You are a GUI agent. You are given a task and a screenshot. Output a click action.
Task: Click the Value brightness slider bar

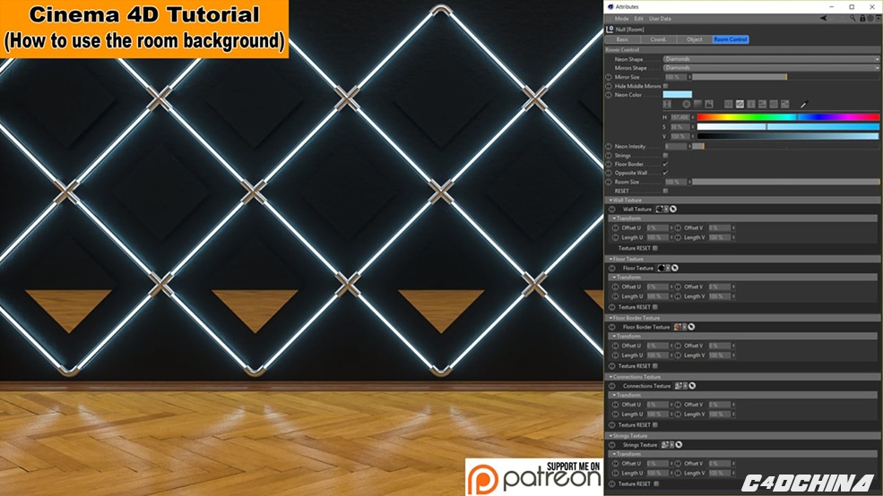pyautogui.click(x=788, y=136)
